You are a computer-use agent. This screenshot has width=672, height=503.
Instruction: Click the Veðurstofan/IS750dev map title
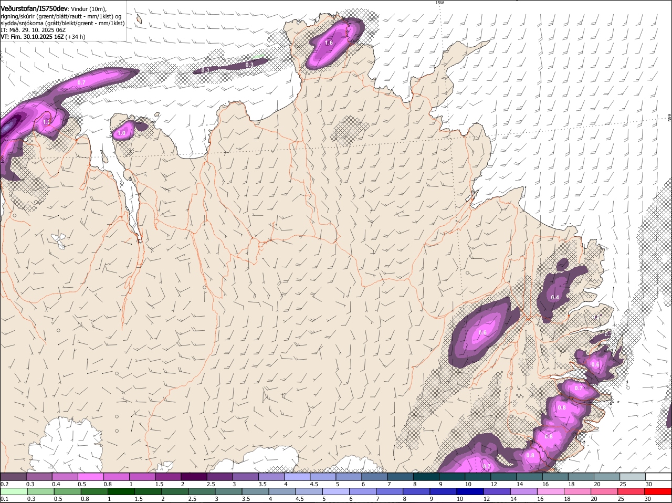pos(34,9)
